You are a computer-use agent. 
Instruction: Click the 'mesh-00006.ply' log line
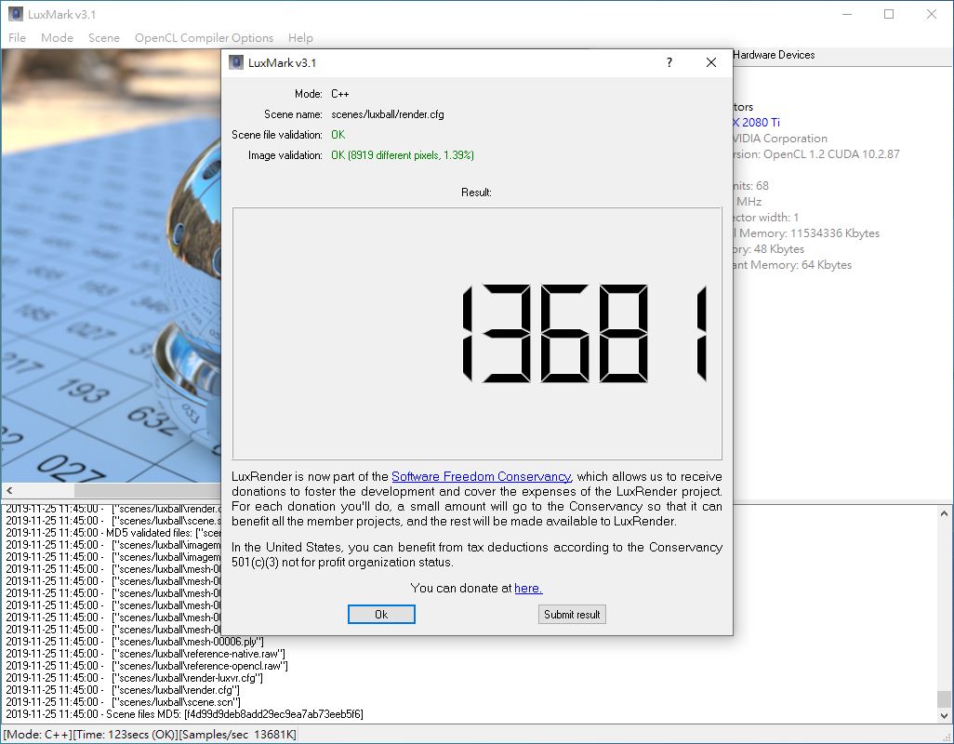pyautogui.click(x=135, y=642)
